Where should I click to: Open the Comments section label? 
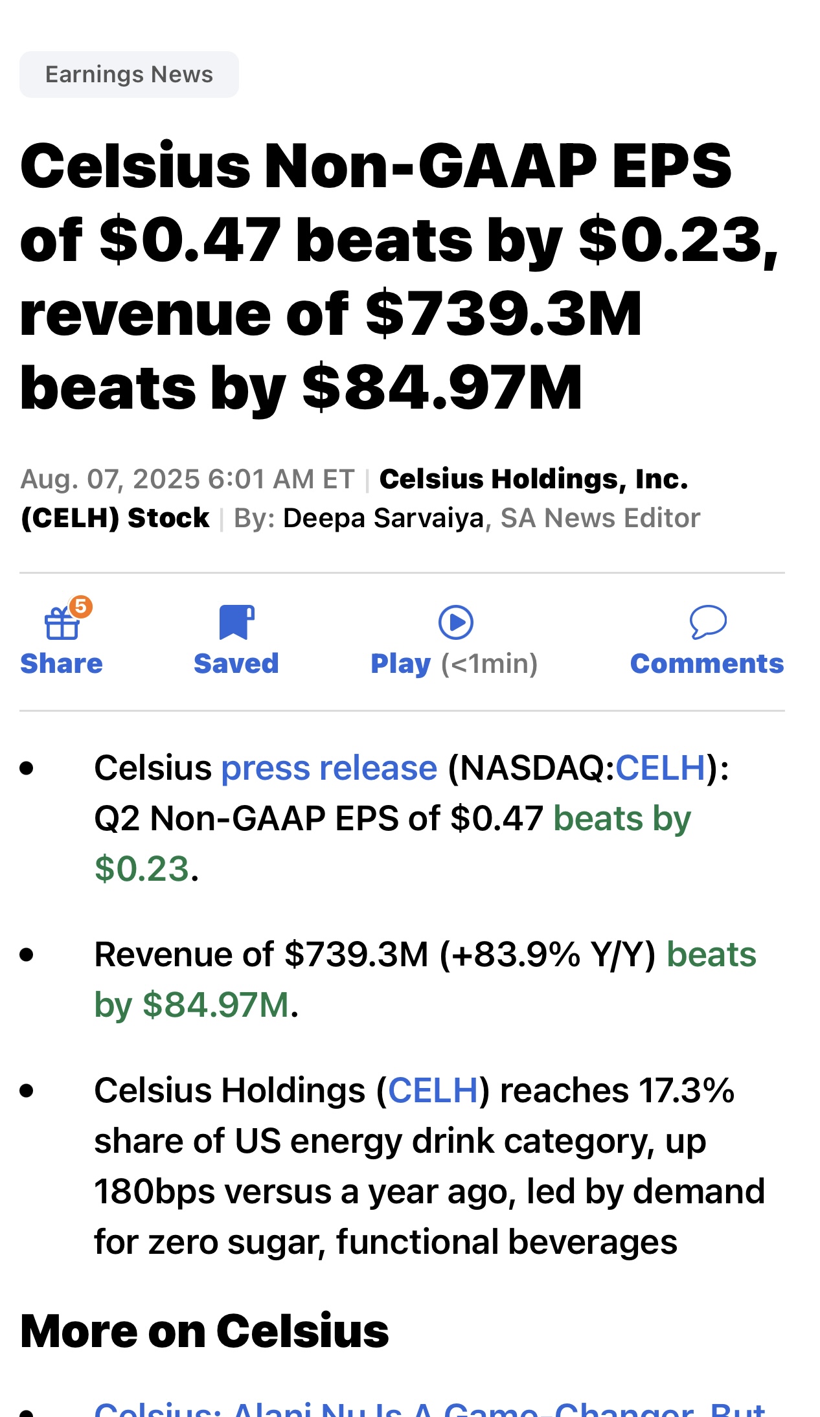707,664
